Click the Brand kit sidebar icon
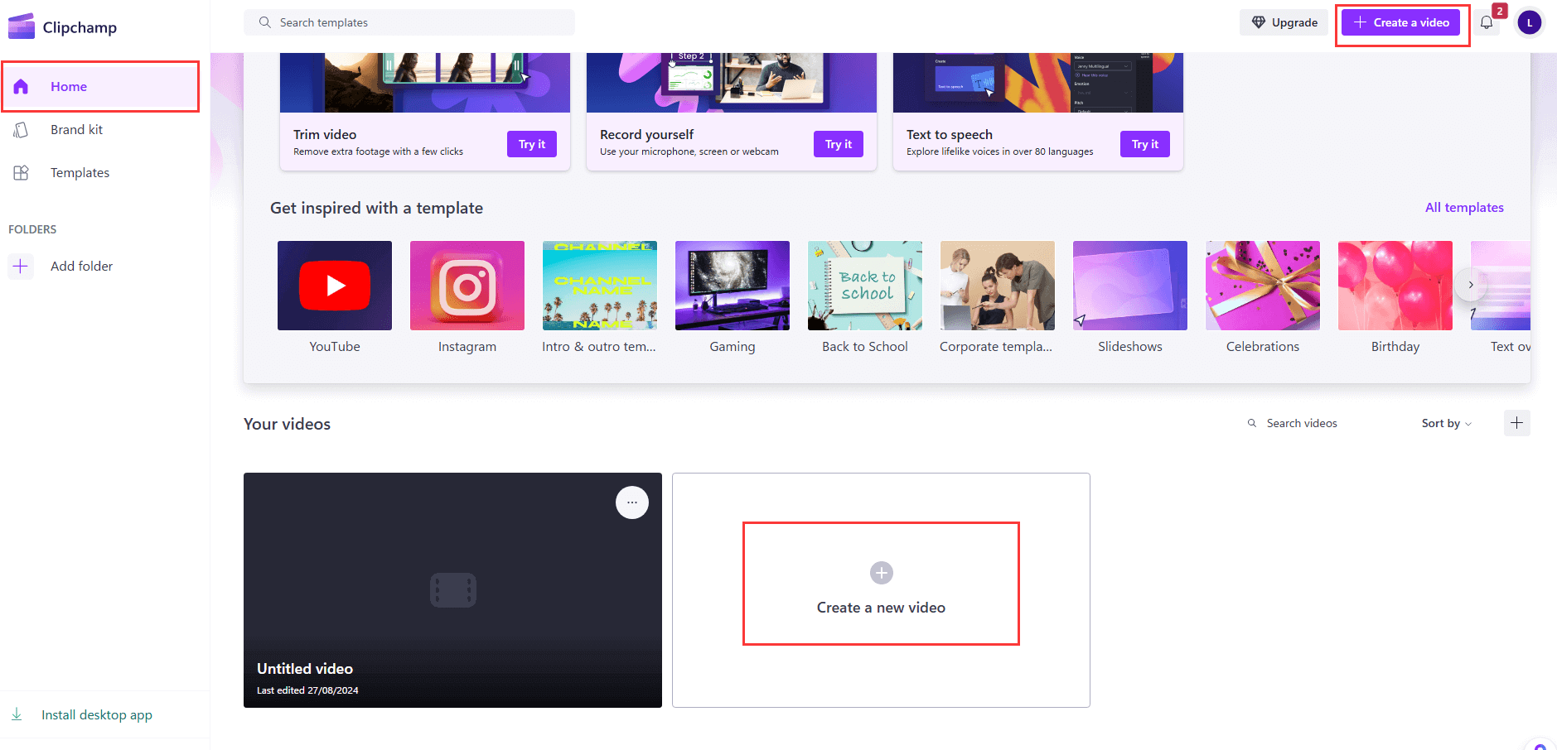The height and width of the screenshot is (750, 1557). pos(22,130)
